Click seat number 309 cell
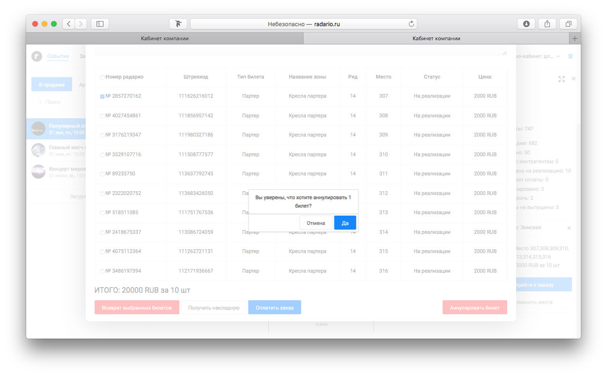 point(384,135)
